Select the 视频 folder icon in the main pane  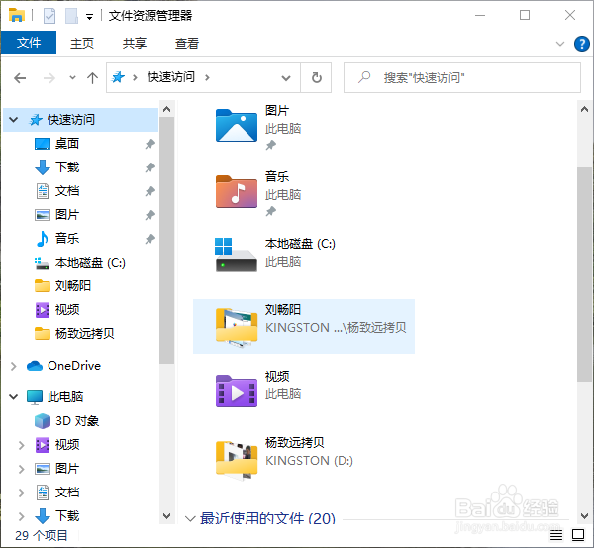point(237,390)
